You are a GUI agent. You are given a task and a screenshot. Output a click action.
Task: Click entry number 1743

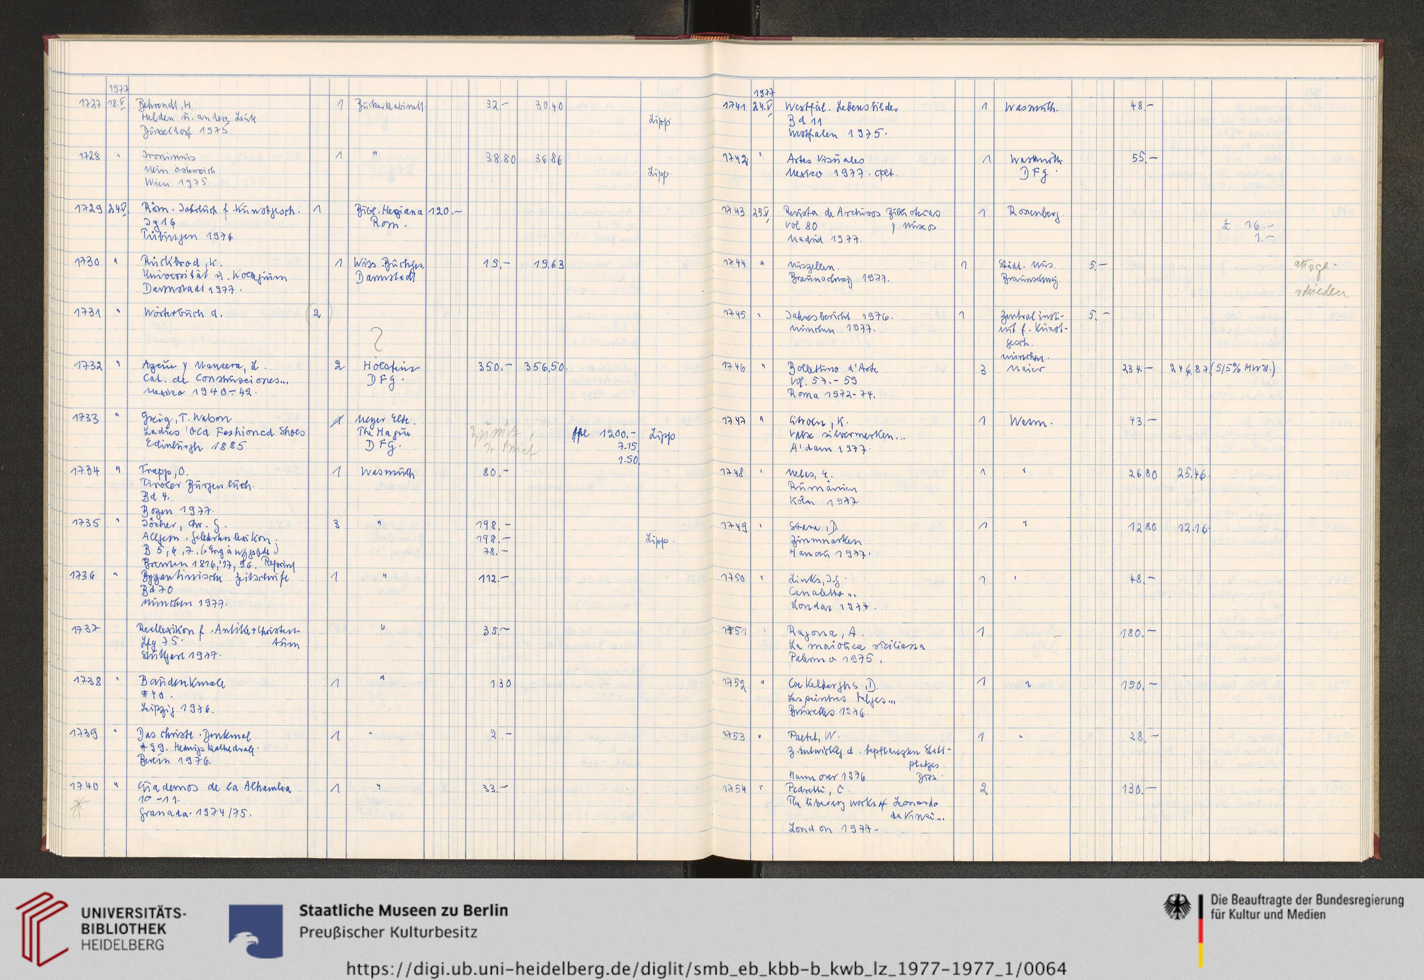(735, 211)
